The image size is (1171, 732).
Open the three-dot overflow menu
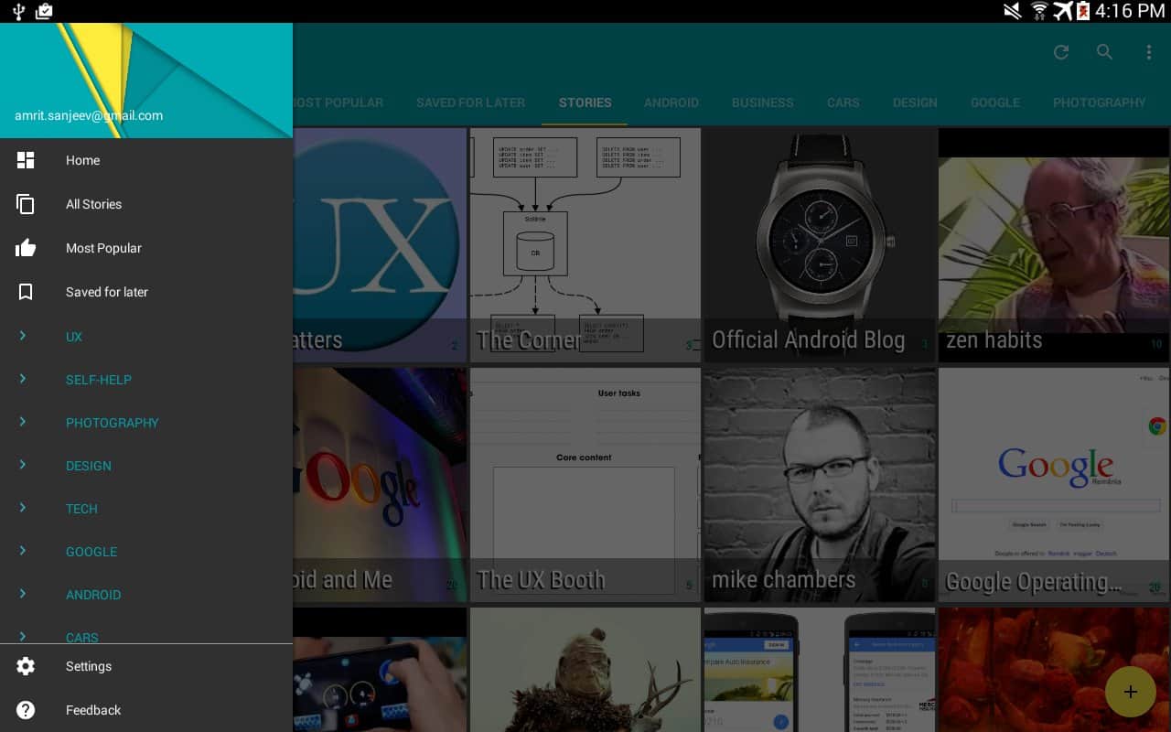tap(1149, 52)
